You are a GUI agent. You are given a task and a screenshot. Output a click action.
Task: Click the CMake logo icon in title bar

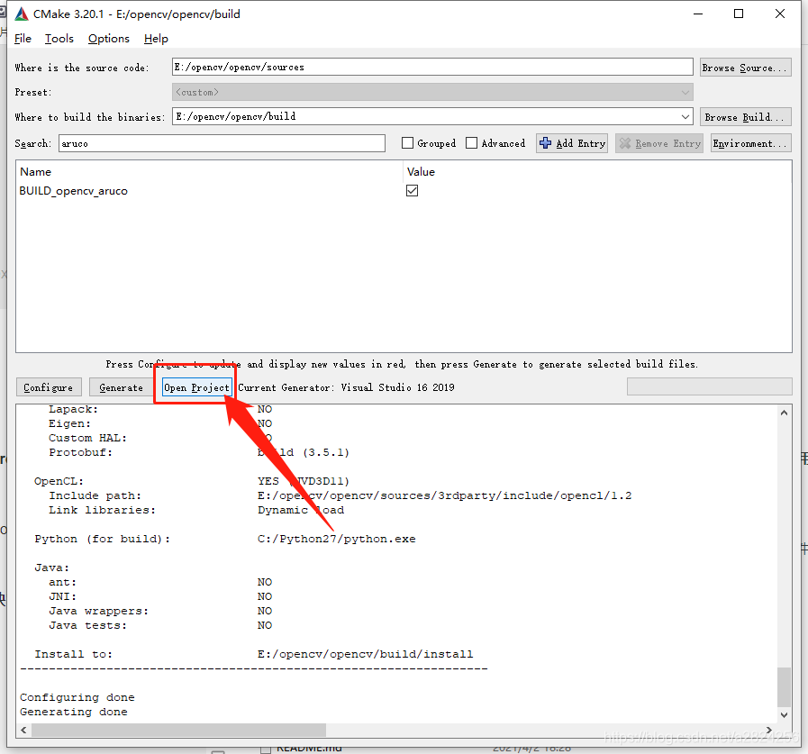click(22, 14)
